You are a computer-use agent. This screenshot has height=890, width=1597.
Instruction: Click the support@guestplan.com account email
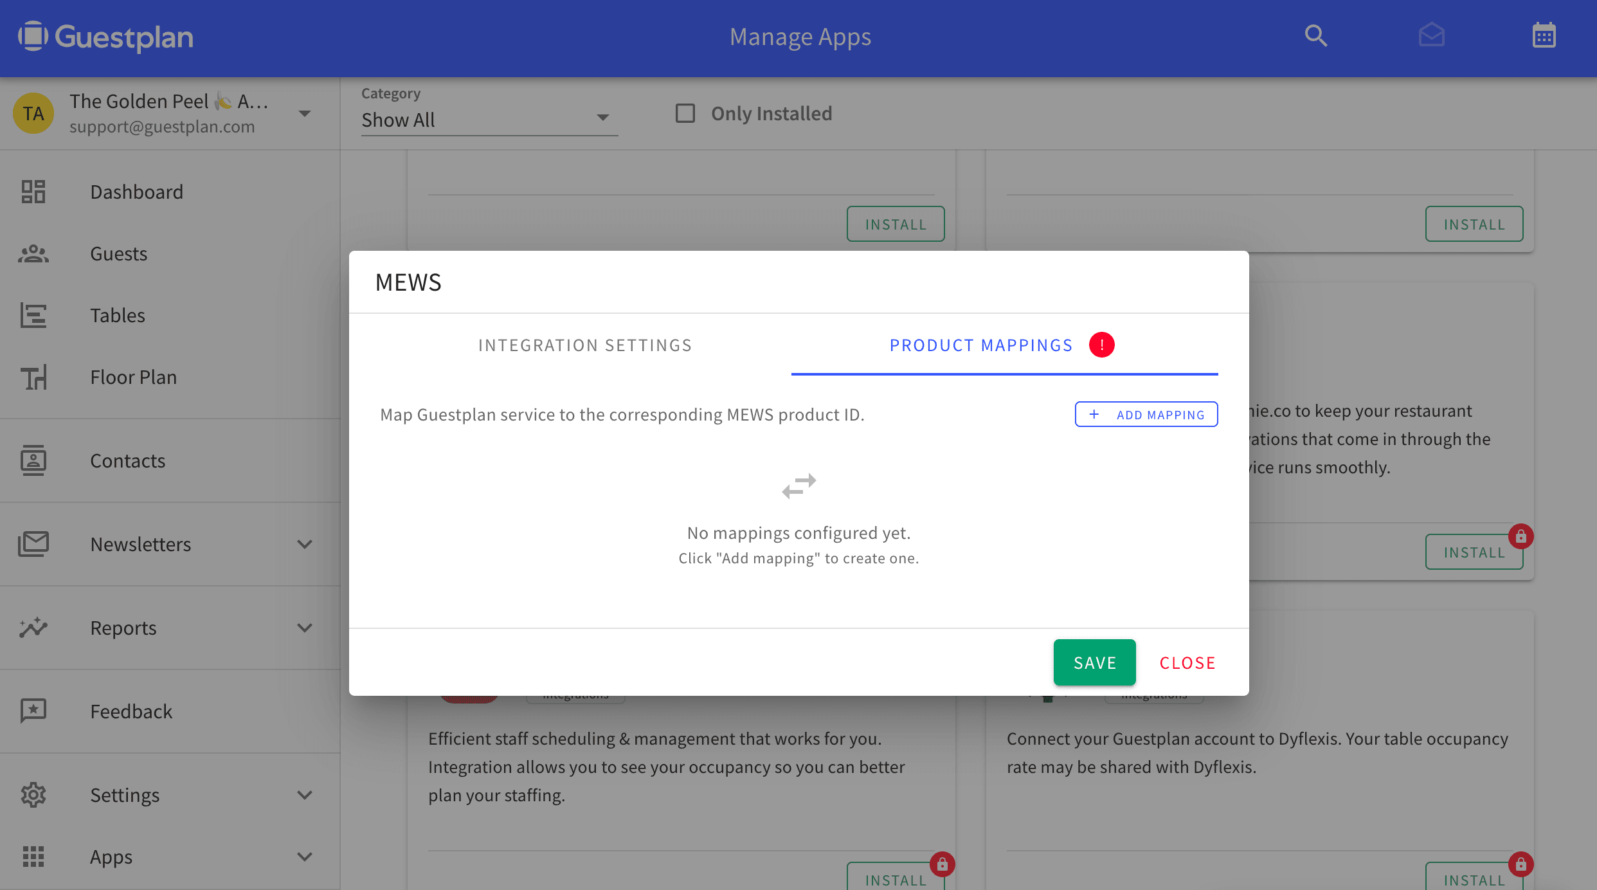(162, 127)
